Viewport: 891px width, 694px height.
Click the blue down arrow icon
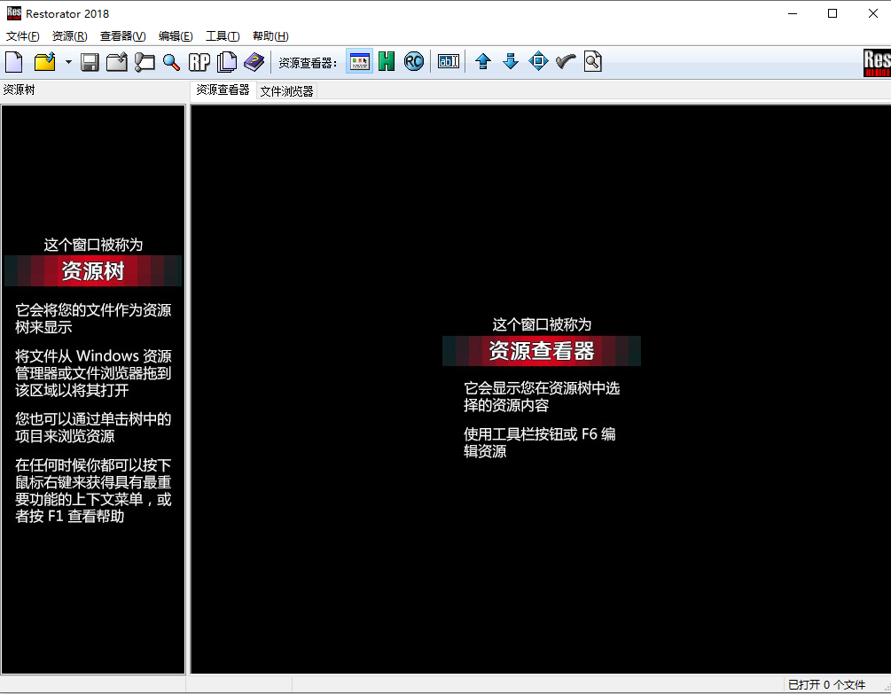[511, 61]
